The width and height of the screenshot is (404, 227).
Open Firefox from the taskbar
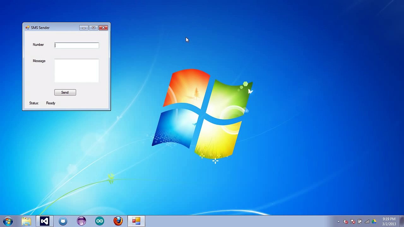[118, 221]
